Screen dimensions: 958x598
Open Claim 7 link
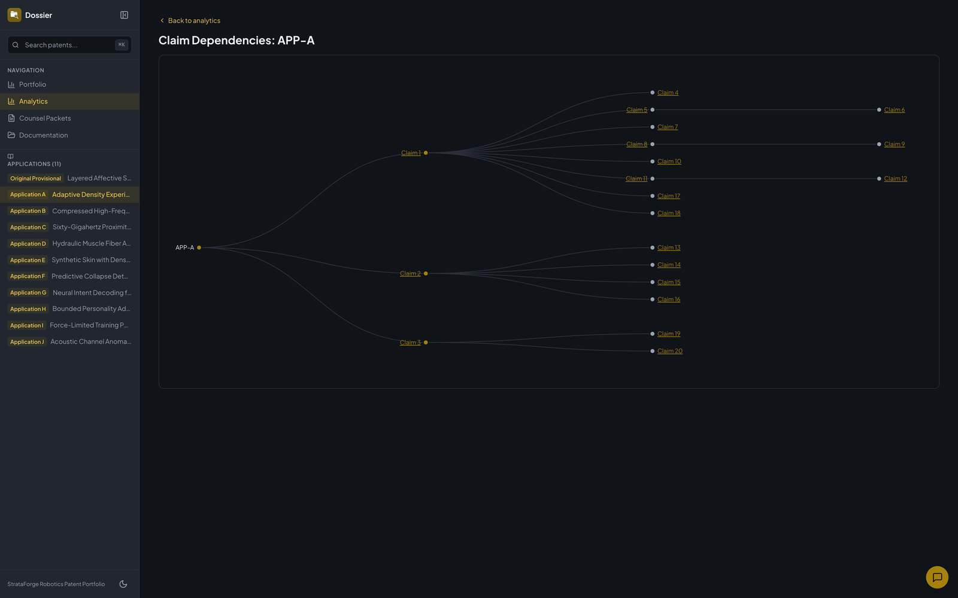668,127
